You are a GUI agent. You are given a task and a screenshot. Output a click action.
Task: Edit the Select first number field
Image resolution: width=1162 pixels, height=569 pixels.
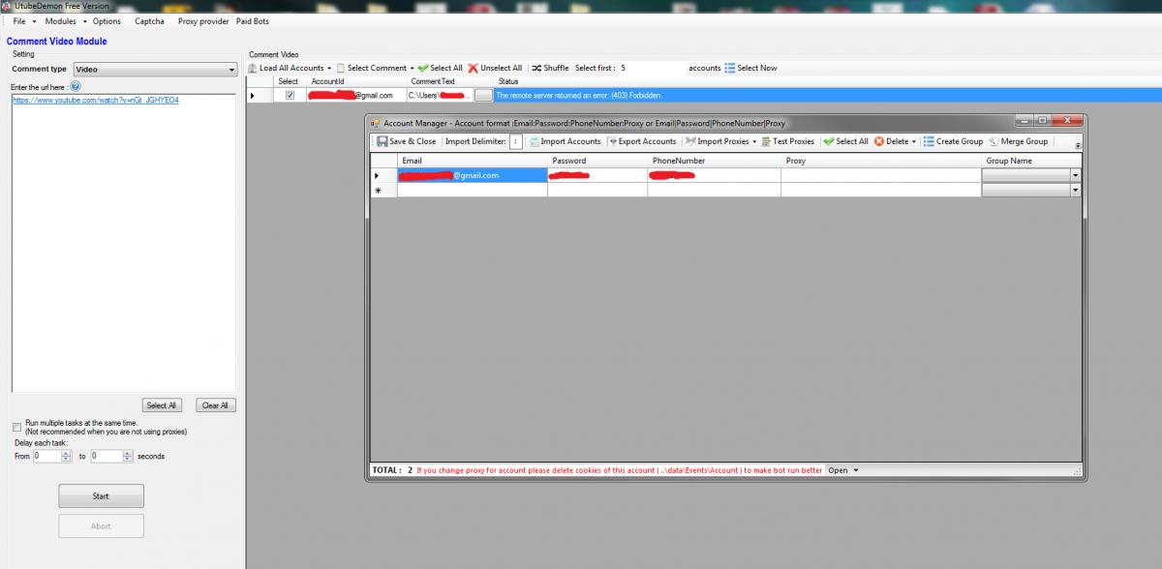pyautogui.click(x=651, y=68)
